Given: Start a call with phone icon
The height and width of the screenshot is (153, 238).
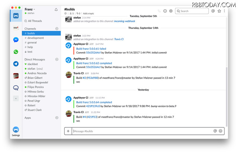Looking at the screenshot, I should 159,11.
